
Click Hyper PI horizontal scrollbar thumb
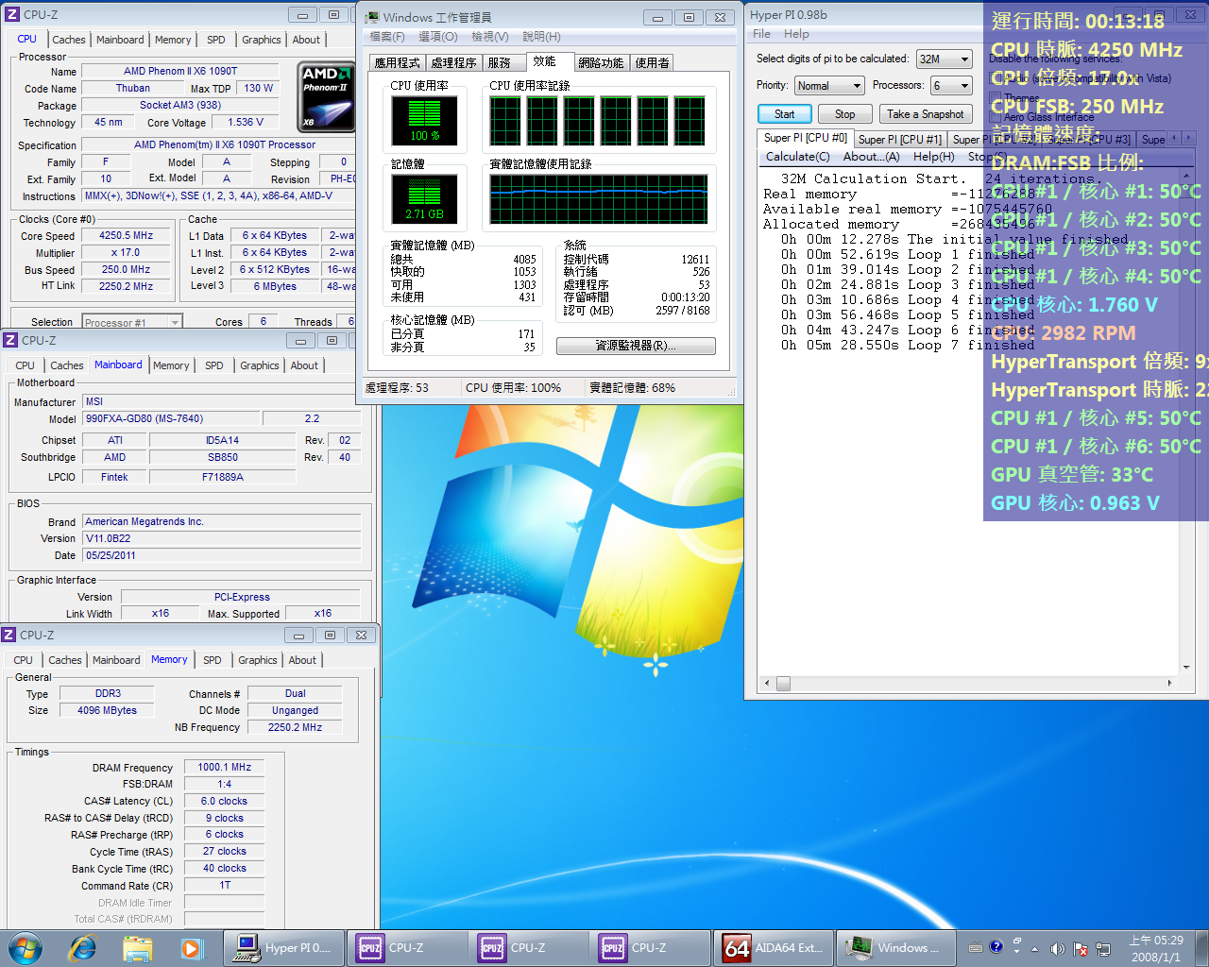tap(783, 683)
